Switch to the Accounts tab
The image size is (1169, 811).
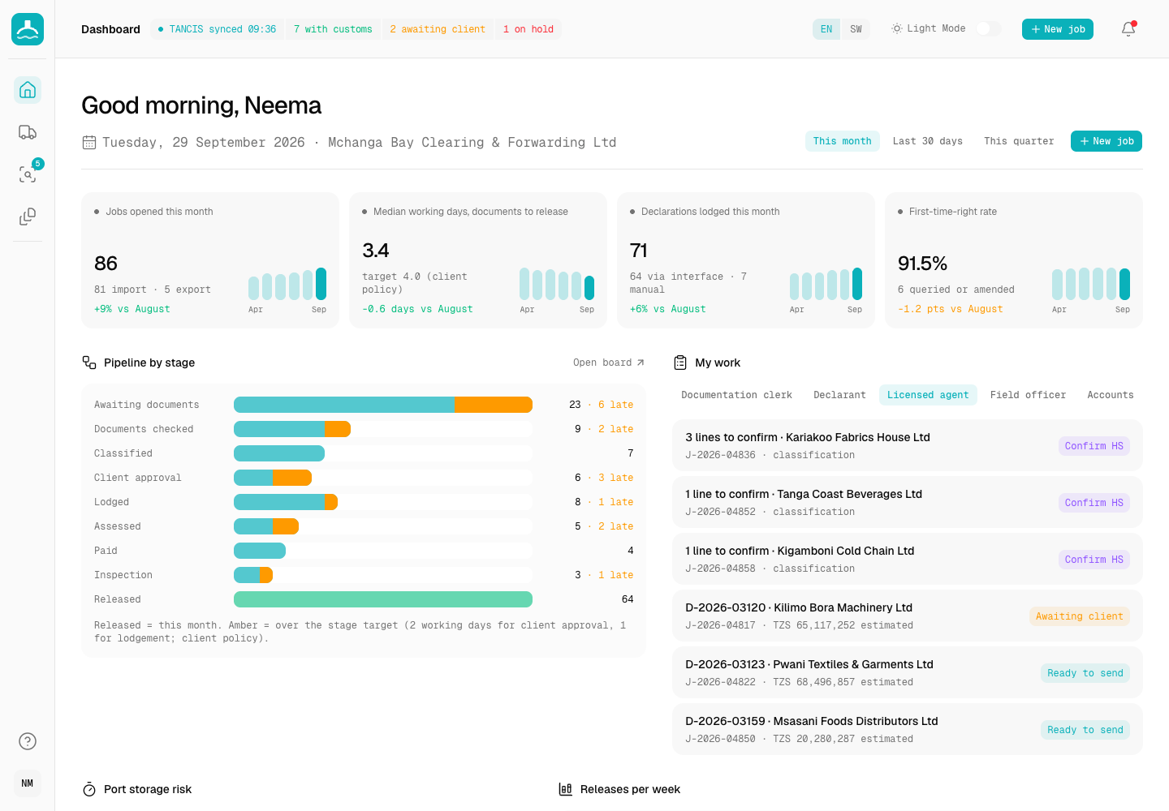click(1111, 395)
